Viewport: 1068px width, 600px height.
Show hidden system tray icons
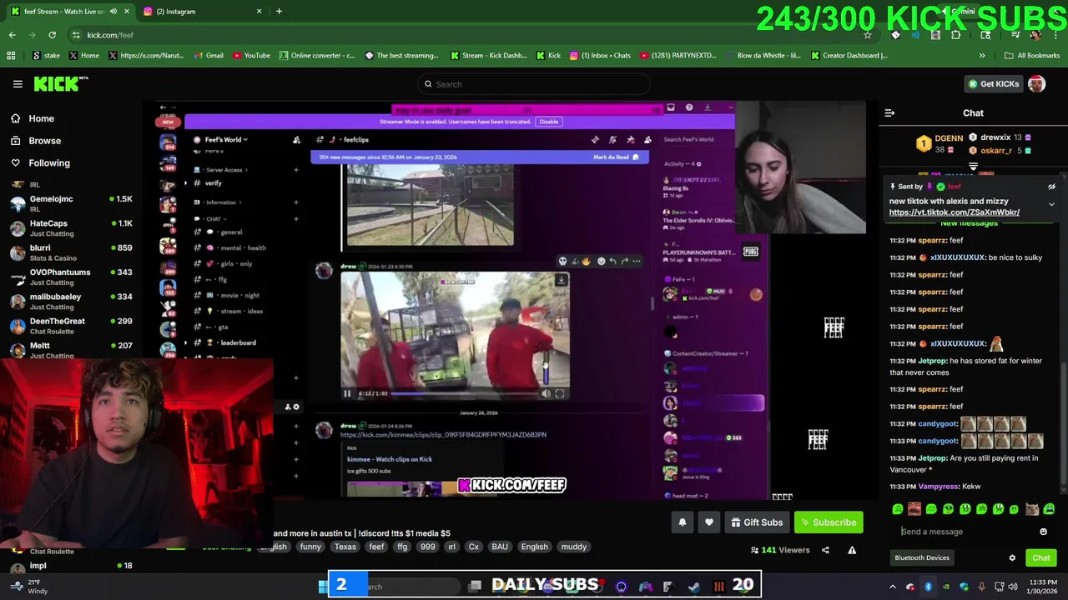(892, 587)
